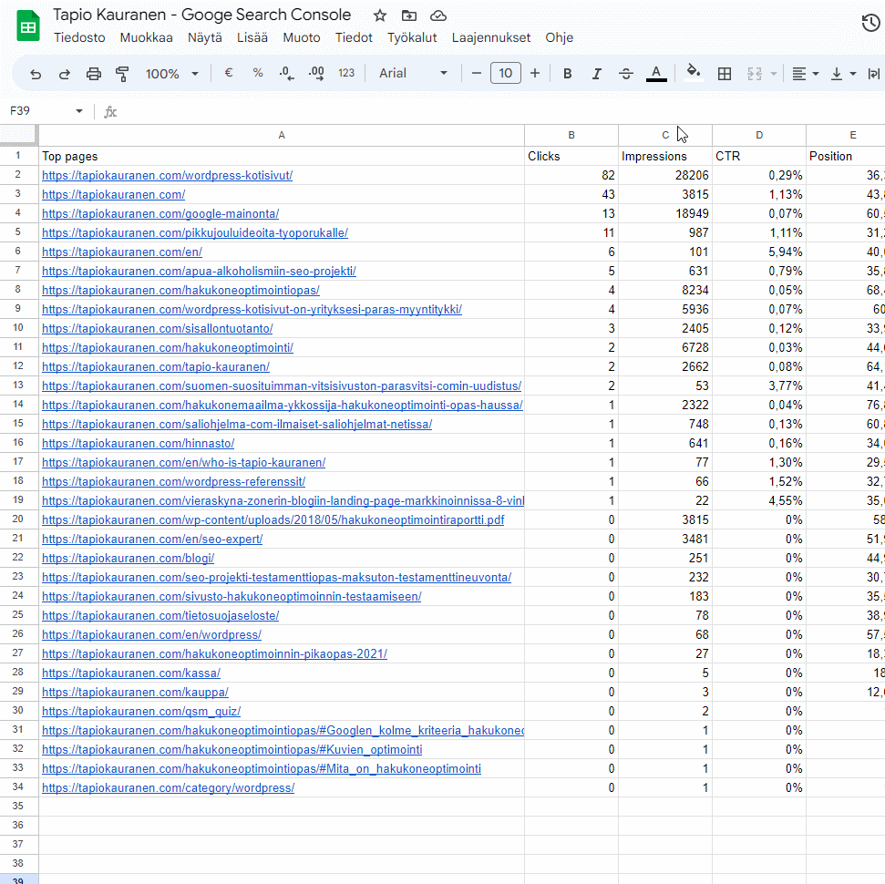This screenshot has width=885, height=884.
Task: Select column A header
Action: [282, 136]
